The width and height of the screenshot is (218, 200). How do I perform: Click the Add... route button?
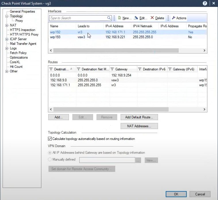(x=59, y=117)
